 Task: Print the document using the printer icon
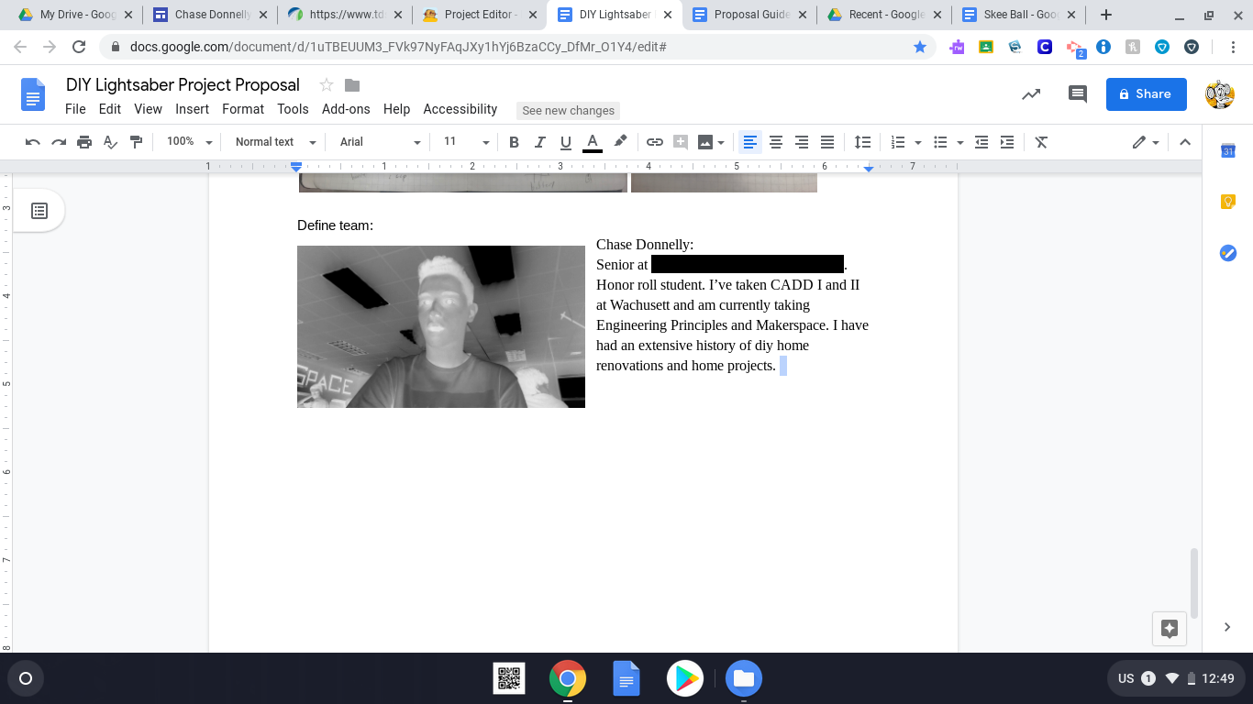pos(84,142)
